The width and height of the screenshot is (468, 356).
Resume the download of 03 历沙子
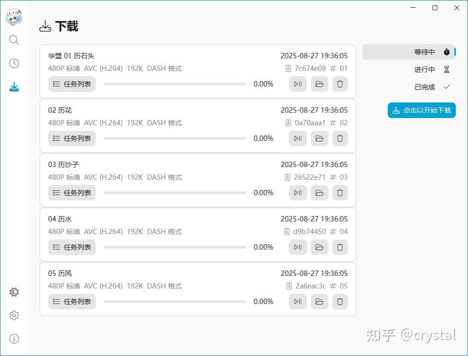[297, 192]
